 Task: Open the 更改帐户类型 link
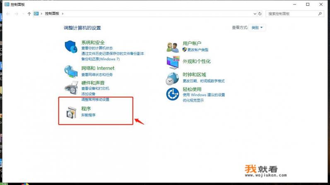198,50
